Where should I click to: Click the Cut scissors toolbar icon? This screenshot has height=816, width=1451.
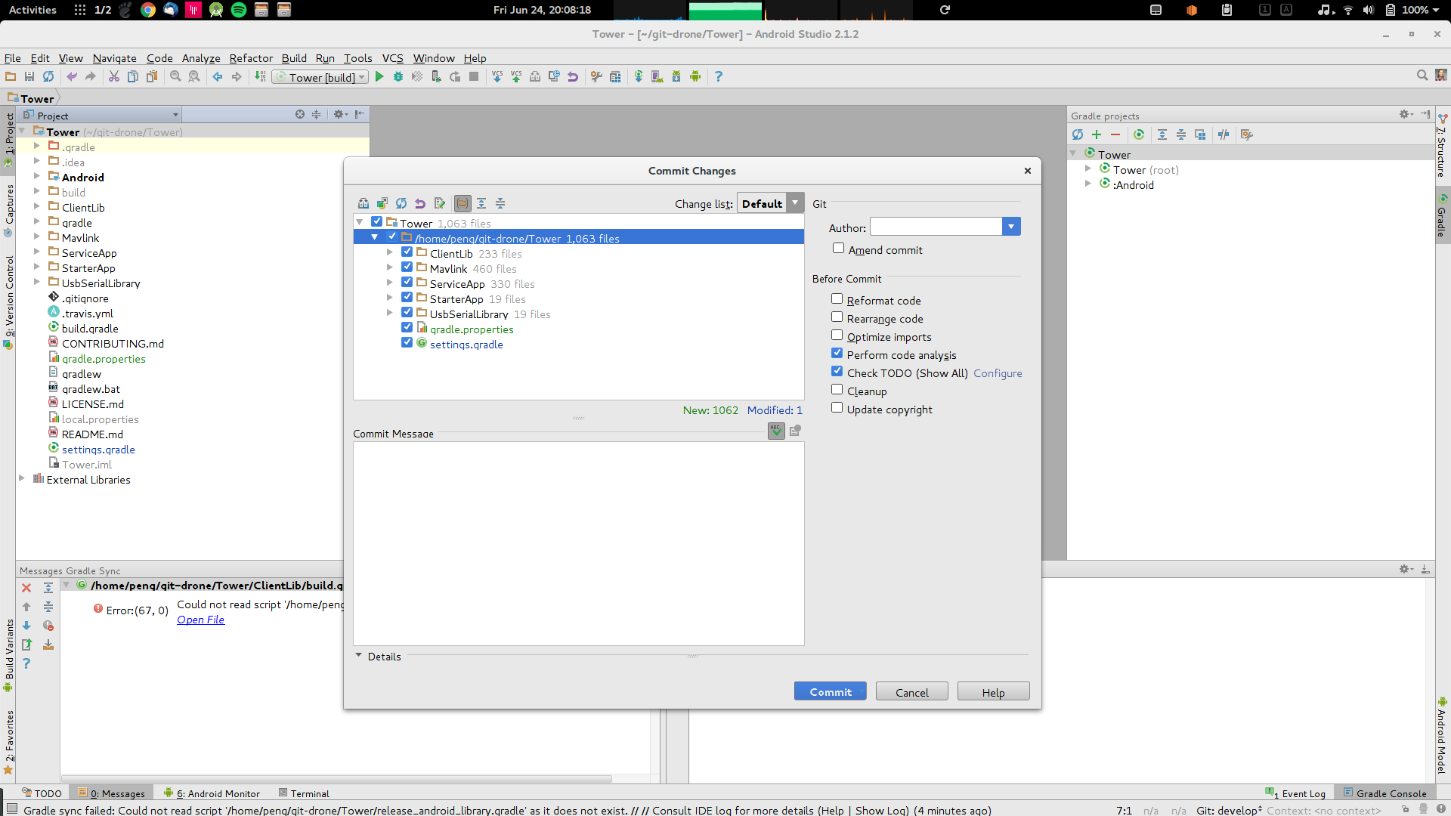(114, 76)
